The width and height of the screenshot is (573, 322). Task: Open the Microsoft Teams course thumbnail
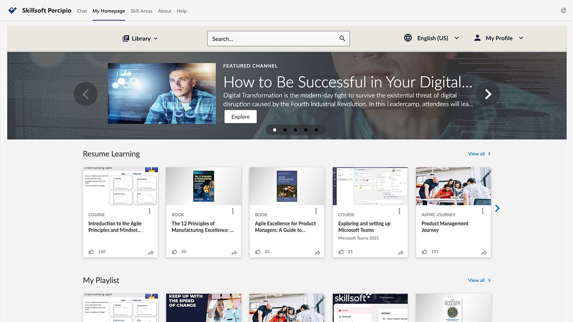point(370,186)
